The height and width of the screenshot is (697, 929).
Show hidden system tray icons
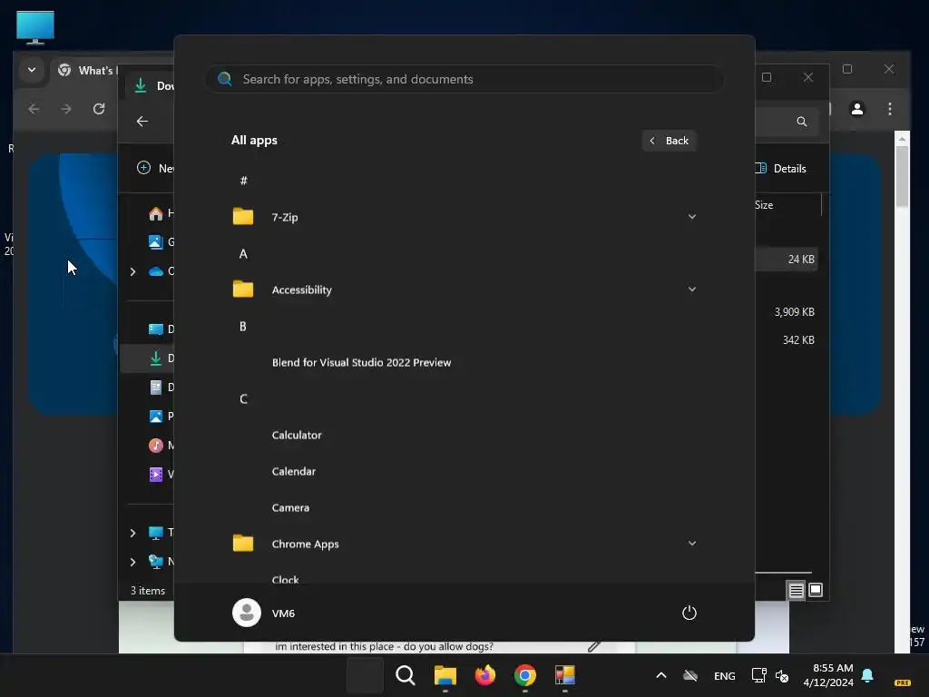[661, 675]
